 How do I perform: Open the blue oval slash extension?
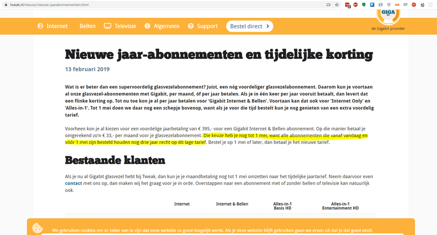pos(380,5)
